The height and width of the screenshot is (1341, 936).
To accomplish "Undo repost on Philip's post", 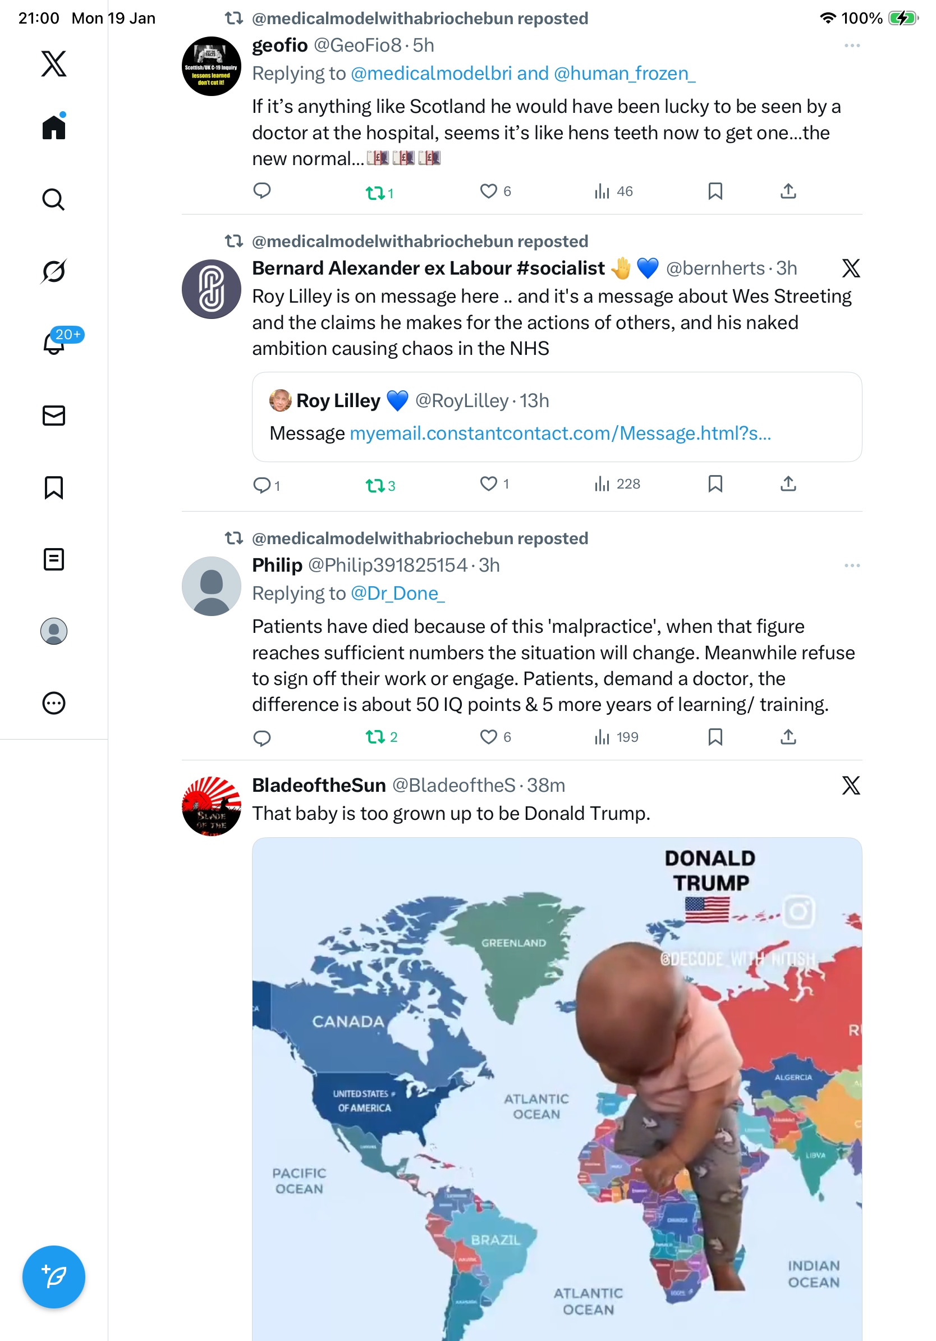I will point(375,737).
